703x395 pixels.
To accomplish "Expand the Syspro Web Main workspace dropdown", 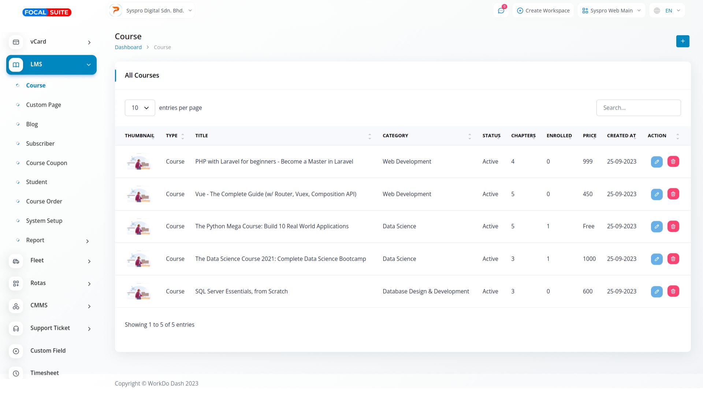I will click(611, 11).
